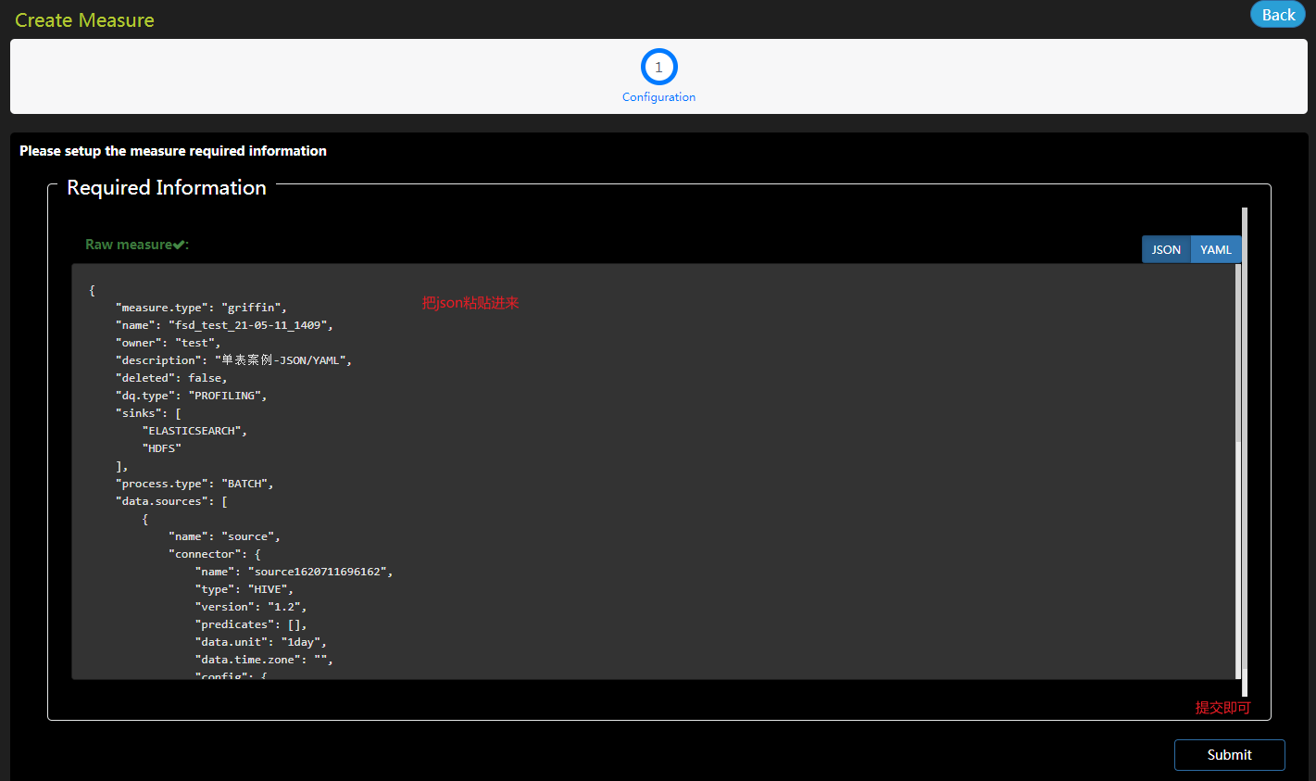The height and width of the screenshot is (781, 1316).
Task: Select the step 1 Configuration circle
Action: tap(659, 68)
